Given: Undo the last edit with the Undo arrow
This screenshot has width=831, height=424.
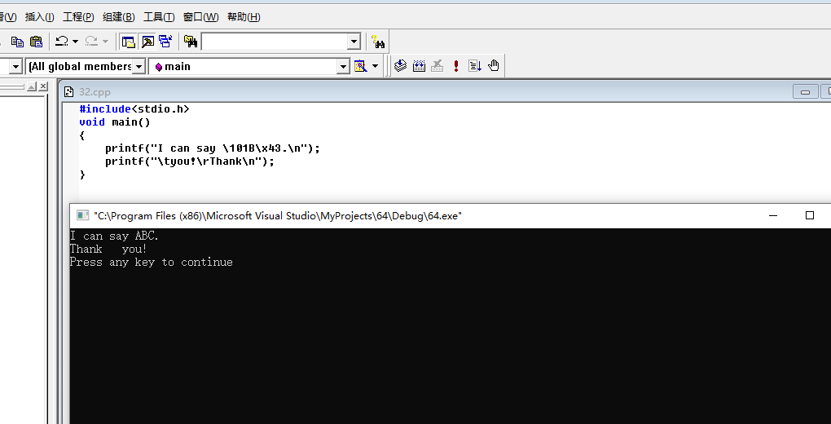Looking at the screenshot, I should (x=62, y=42).
